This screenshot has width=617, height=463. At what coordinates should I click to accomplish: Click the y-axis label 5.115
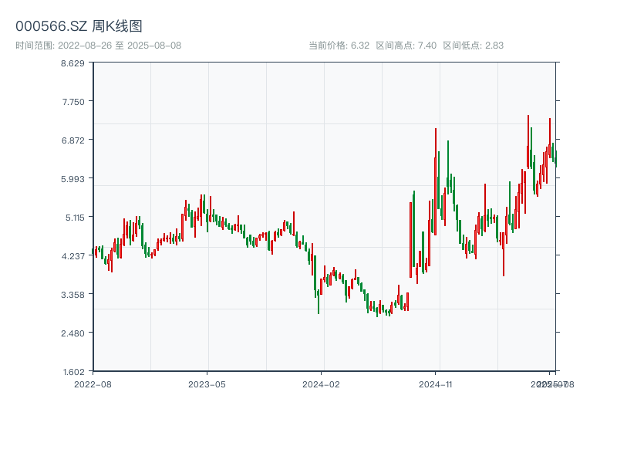(x=75, y=218)
